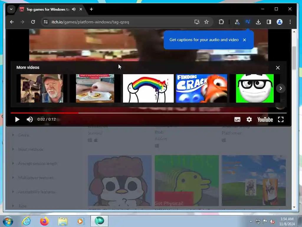Install app icon in address bar

click(x=197, y=22)
